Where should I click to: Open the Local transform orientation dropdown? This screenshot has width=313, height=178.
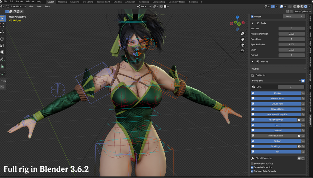pyautogui.click(x=144, y=7)
